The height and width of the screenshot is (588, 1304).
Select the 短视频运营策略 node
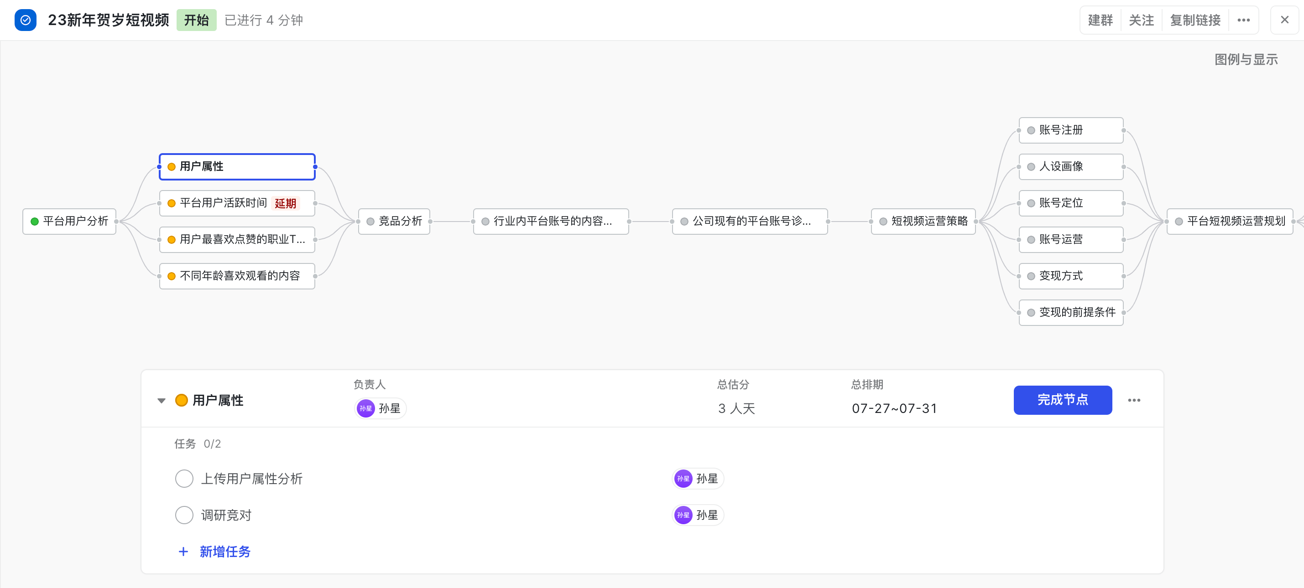(923, 222)
